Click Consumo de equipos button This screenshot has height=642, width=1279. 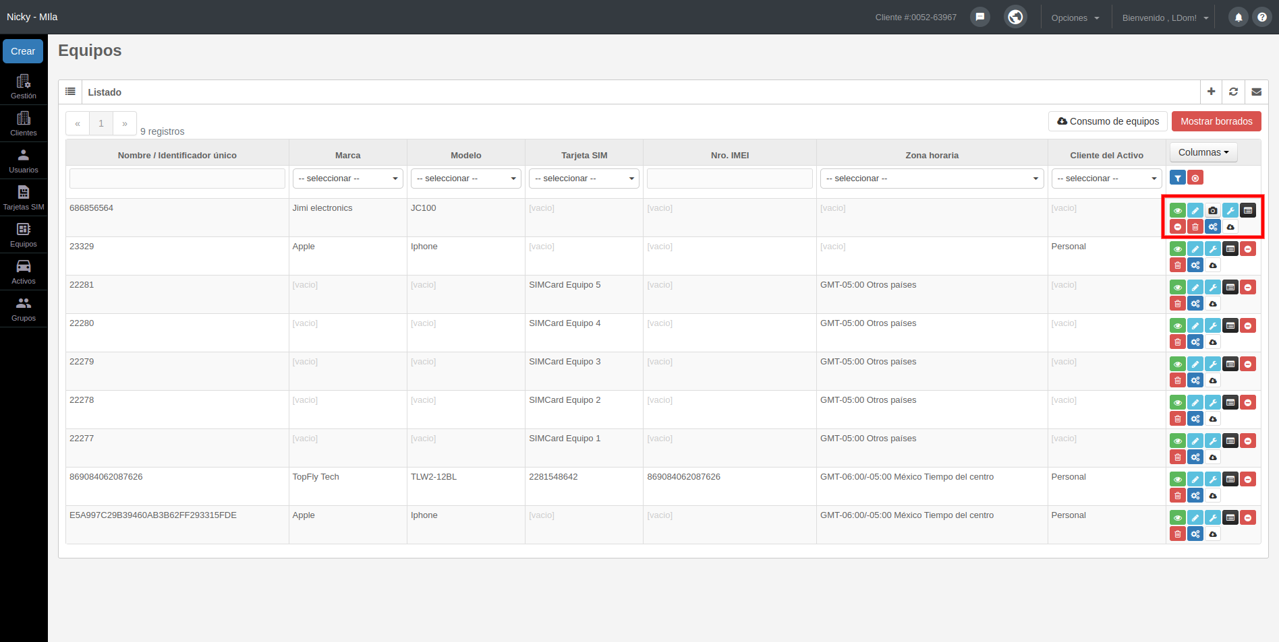(1108, 121)
